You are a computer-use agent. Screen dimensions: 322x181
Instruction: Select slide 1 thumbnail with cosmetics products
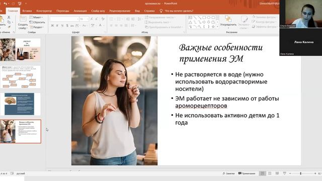(20, 49)
